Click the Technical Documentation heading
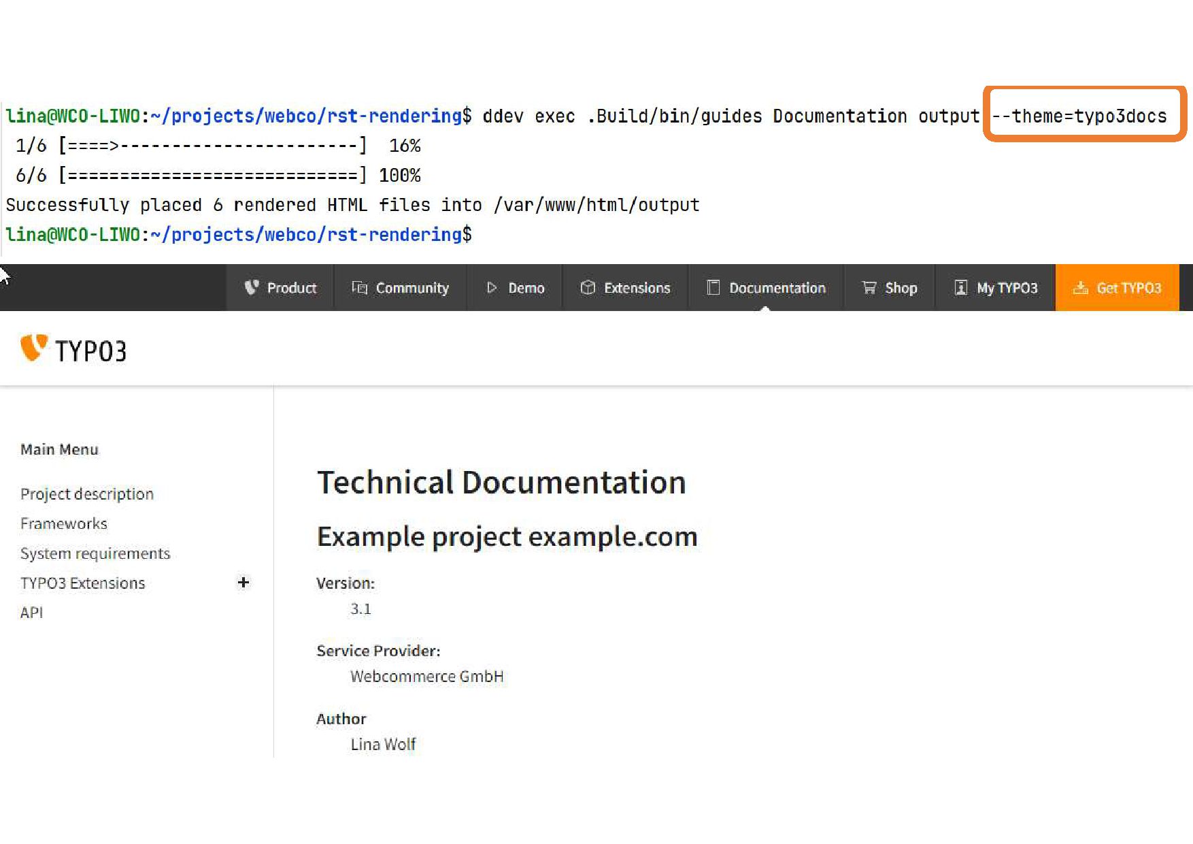 click(501, 483)
